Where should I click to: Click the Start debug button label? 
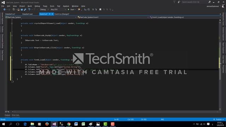click(72, 10)
